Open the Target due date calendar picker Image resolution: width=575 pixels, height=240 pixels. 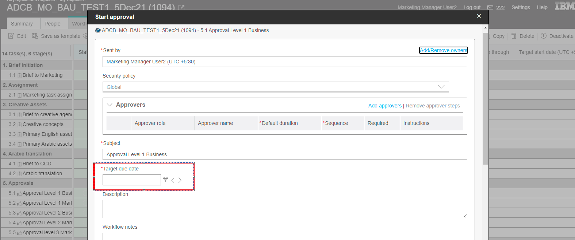coord(165,180)
